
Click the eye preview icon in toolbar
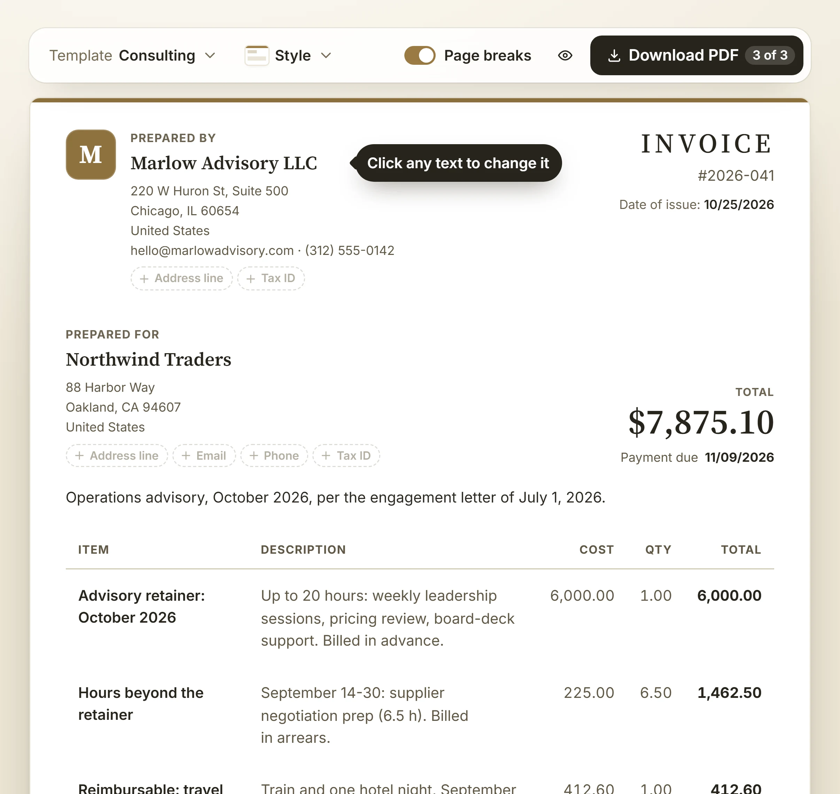[x=565, y=55]
